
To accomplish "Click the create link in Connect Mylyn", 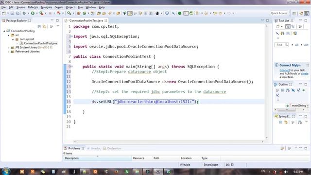I will (x=305, y=73).
